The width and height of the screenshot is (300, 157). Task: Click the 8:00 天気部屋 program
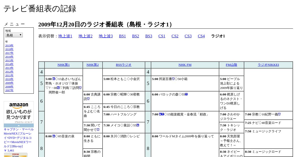tap(231, 141)
